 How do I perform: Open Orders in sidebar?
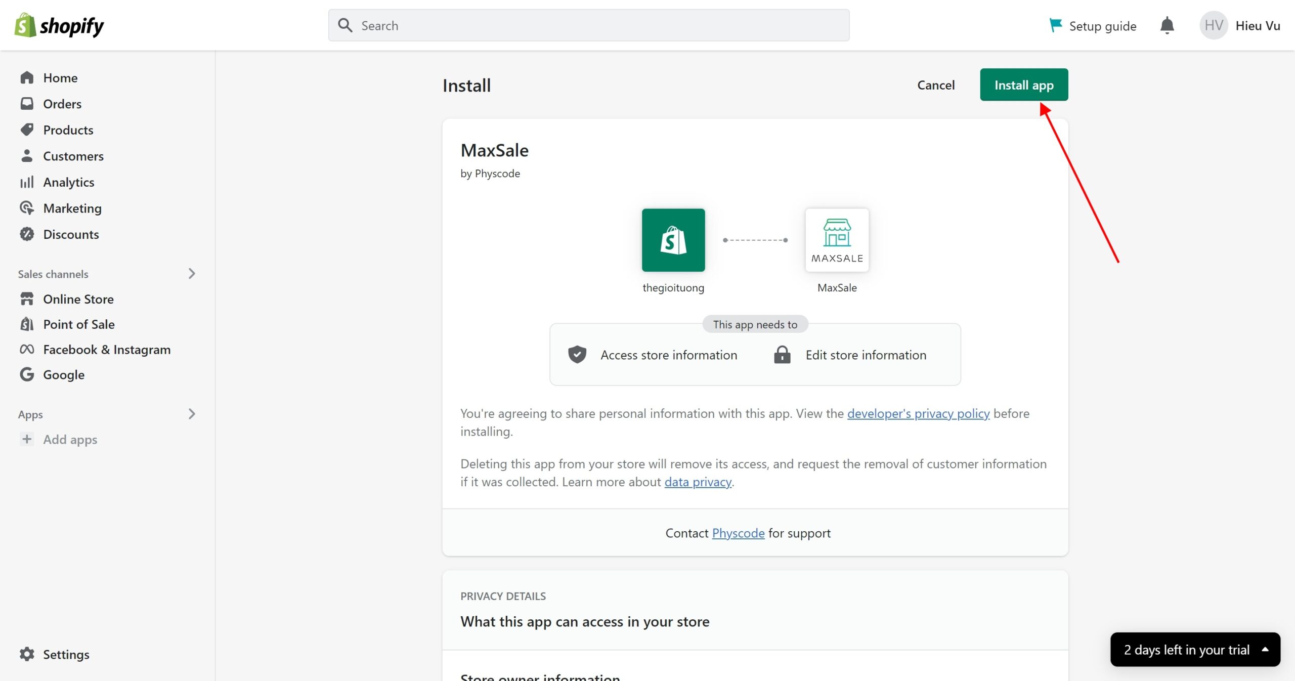62,104
